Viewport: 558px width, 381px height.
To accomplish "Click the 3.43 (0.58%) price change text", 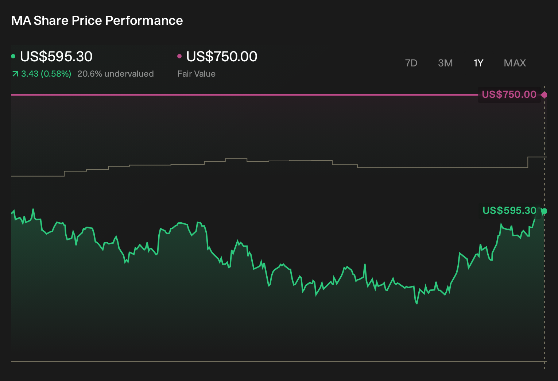I will (46, 74).
